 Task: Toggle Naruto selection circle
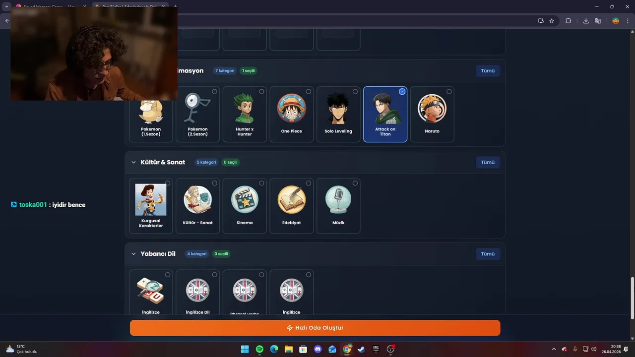click(x=449, y=92)
